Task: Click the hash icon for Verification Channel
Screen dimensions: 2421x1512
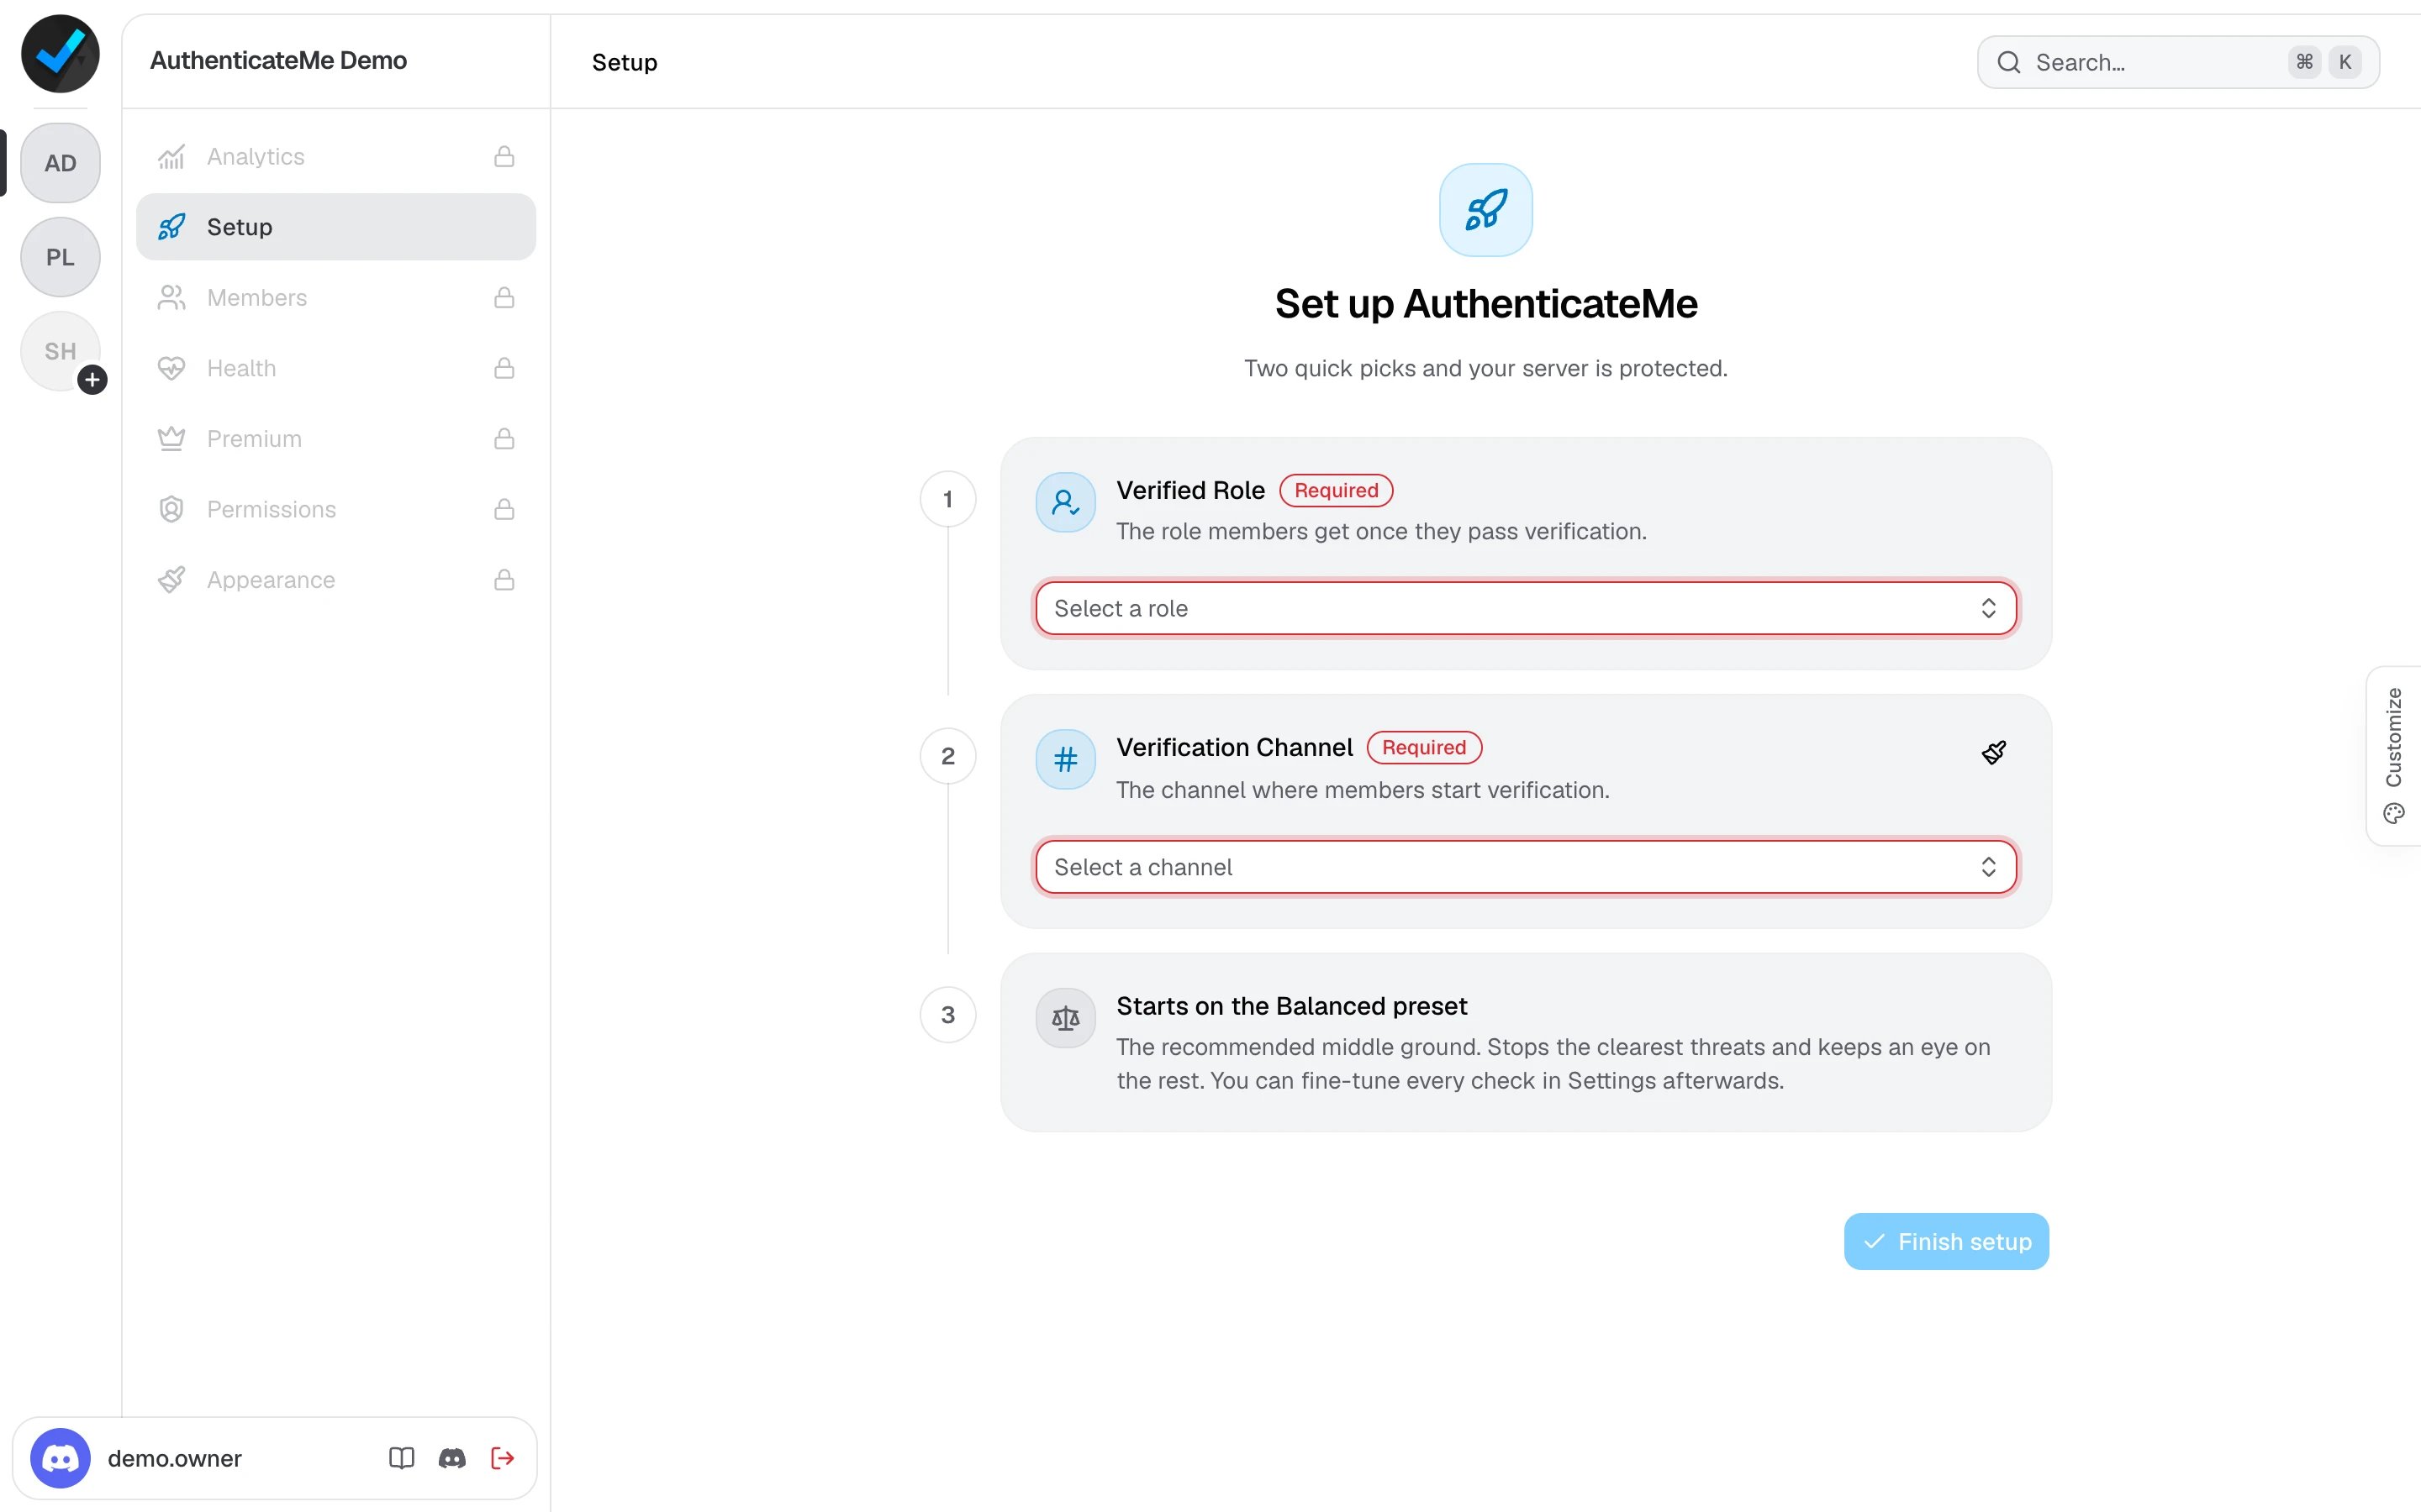Action: pyautogui.click(x=1065, y=760)
